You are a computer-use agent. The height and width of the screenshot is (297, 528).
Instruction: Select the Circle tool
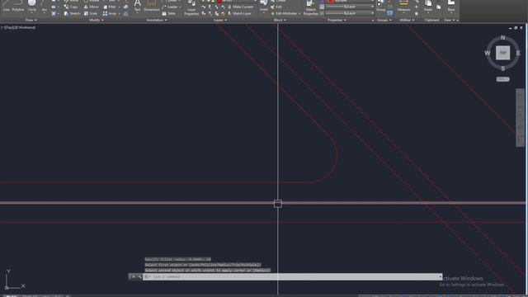tap(31, 6)
